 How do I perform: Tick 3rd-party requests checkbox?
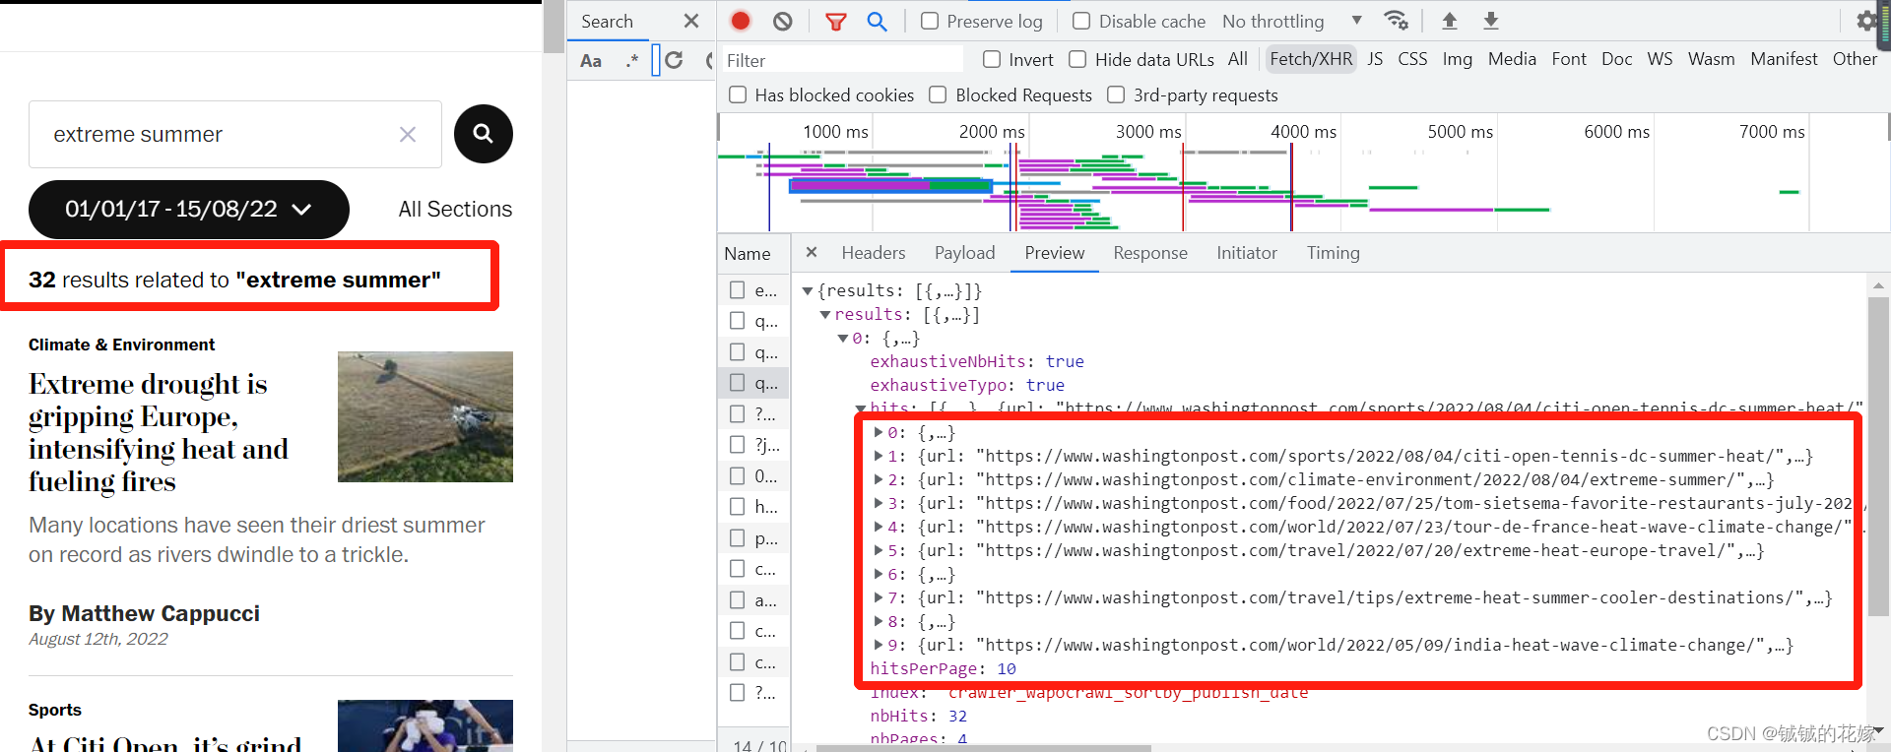pos(1116,94)
